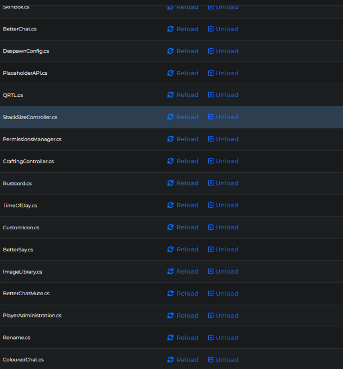Unload the PlayerAdministration.cs plugin
Screen dimensions: 343x369
pos(223,316)
